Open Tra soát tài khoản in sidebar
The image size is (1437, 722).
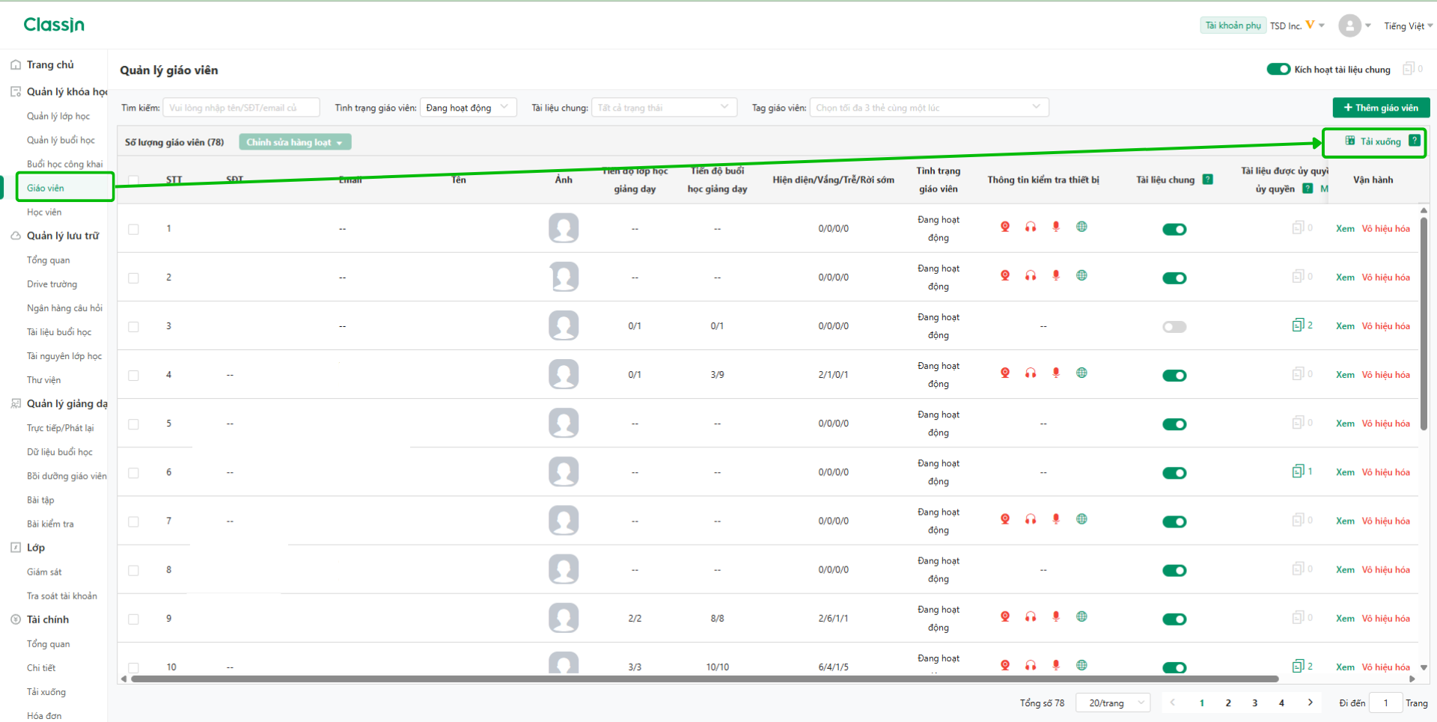(x=62, y=596)
